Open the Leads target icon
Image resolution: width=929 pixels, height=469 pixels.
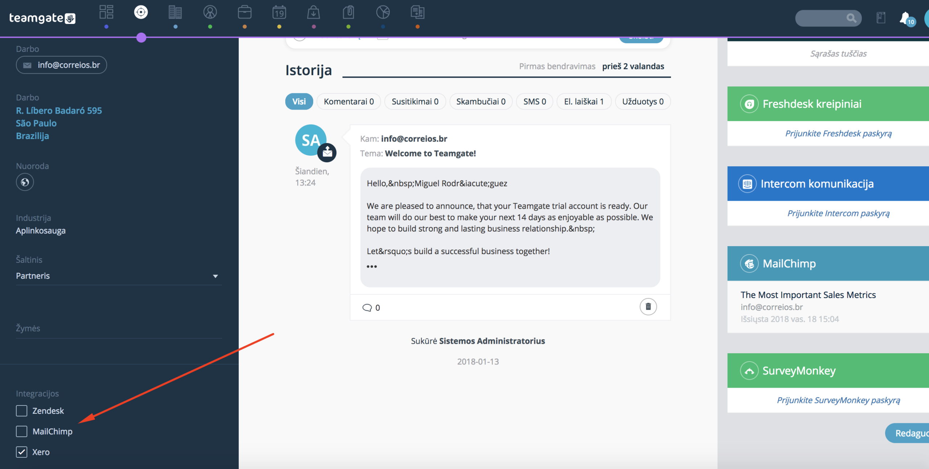point(141,12)
